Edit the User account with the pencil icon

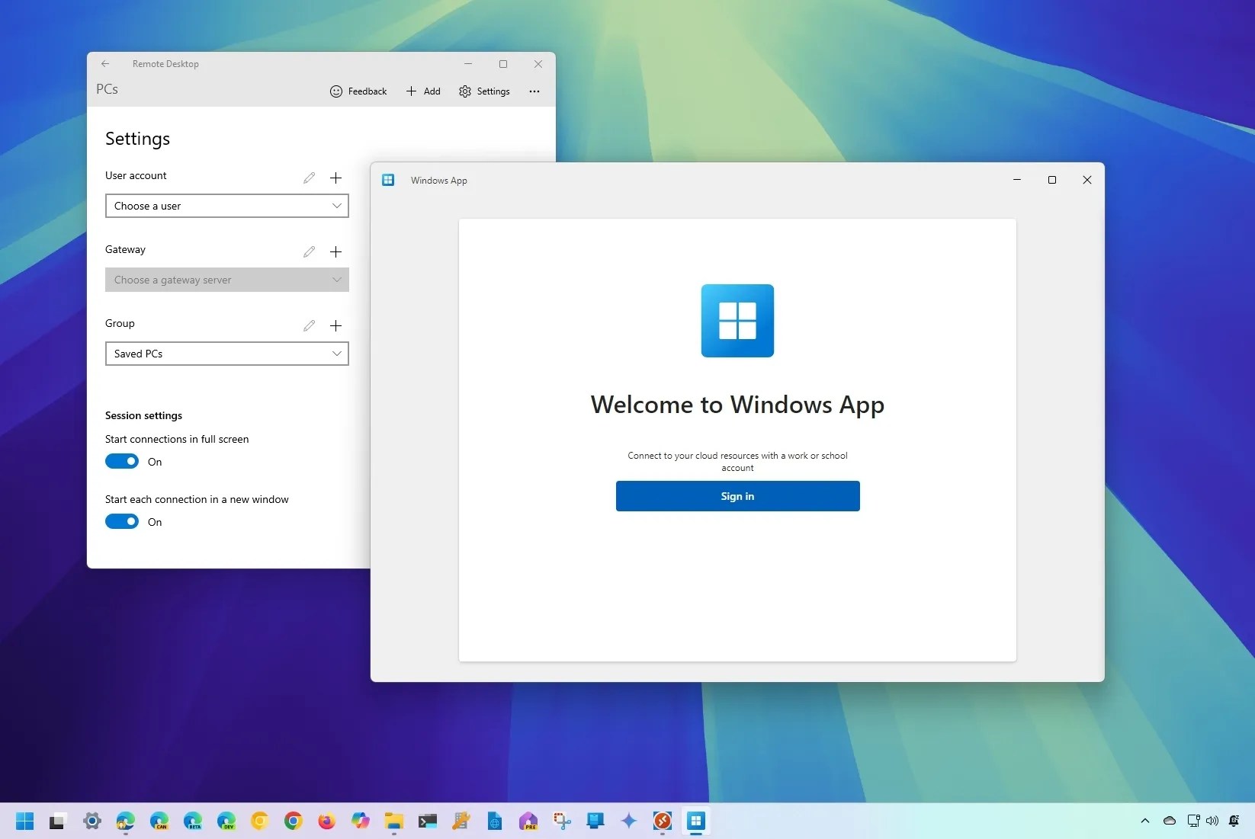309,178
